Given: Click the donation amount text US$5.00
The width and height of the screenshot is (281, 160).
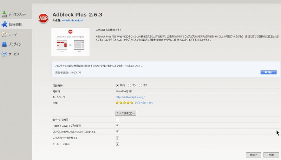Looking at the screenshot, I should pos(75,73).
